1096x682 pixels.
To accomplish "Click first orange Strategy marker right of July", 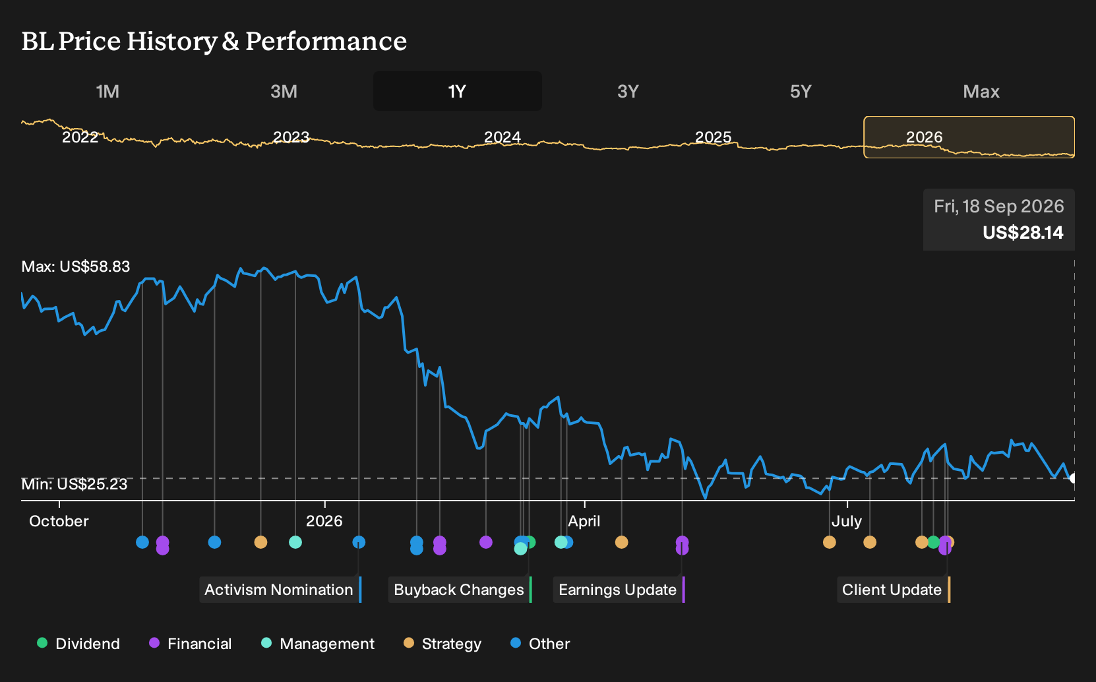I will [870, 542].
